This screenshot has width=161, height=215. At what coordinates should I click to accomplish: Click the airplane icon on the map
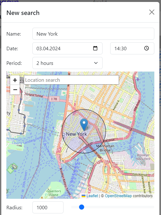pos(138,79)
